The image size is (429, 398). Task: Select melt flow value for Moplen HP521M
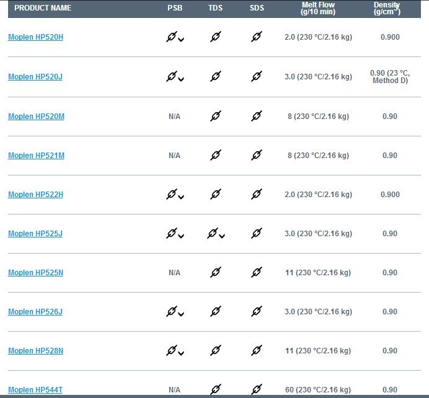pos(318,156)
